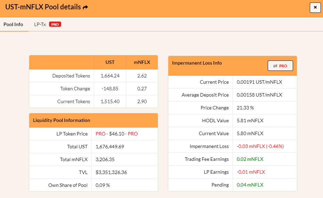The height and width of the screenshot is (198, 323).
Task: Click the Total mNFLX label
Action: tap(74, 159)
